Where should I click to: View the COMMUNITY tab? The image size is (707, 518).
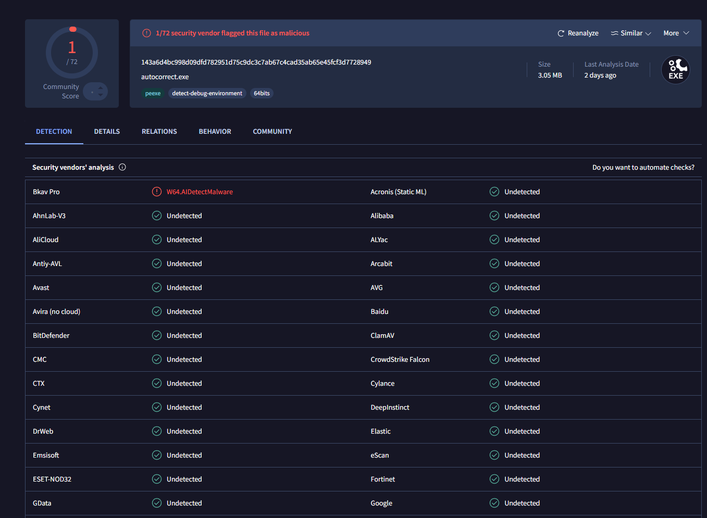(272, 132)
